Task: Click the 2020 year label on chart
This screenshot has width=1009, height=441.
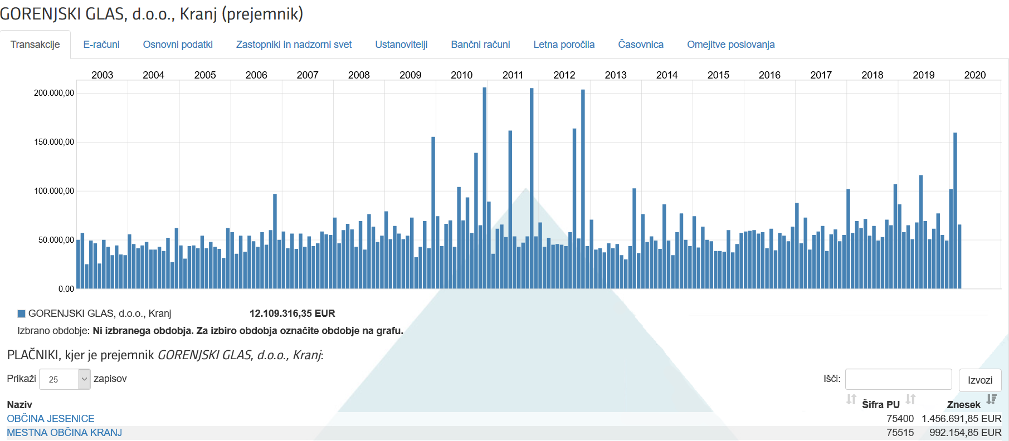Action: point(975,75)
